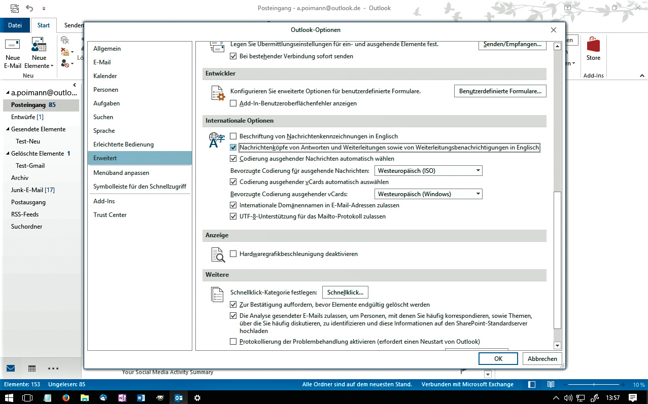This screenshot has height=404, width=648.
Task: Click Senden/Empfangen... button
Action: coord(513,45)
